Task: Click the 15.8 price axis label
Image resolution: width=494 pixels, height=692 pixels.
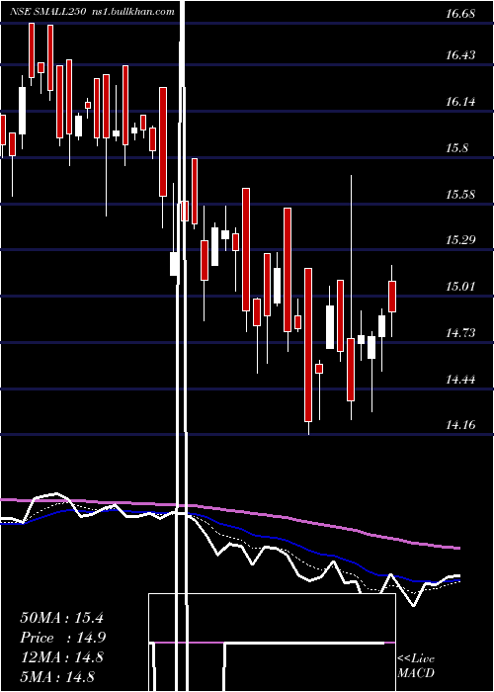Action: pos(456,148)
